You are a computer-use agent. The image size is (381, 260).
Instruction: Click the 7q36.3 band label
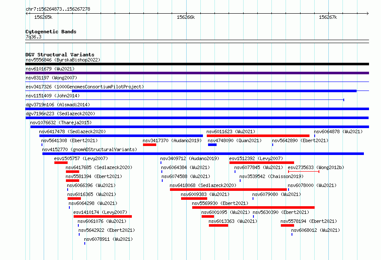click(33, 37)
